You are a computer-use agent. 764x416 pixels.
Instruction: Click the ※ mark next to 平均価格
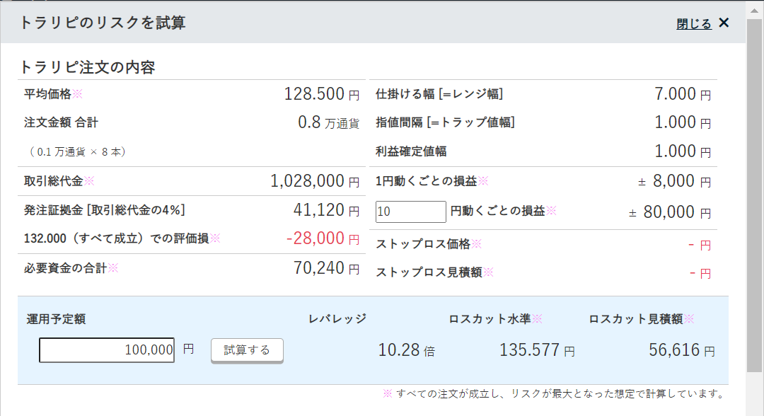78,93
